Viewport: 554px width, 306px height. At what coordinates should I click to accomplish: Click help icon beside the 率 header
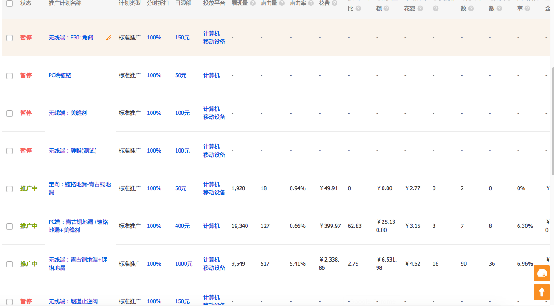pos(528,9)
